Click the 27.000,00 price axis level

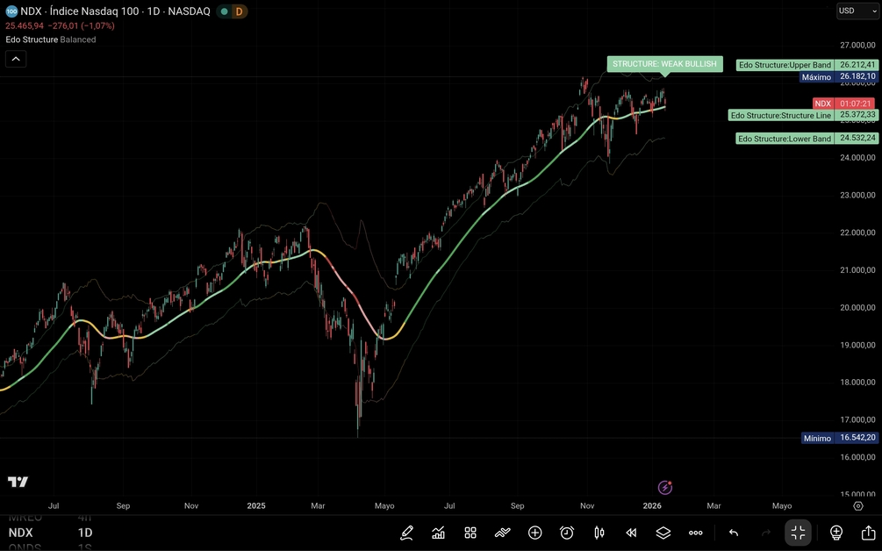857,45
